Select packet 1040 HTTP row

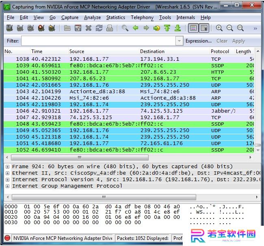coord(129,72)
